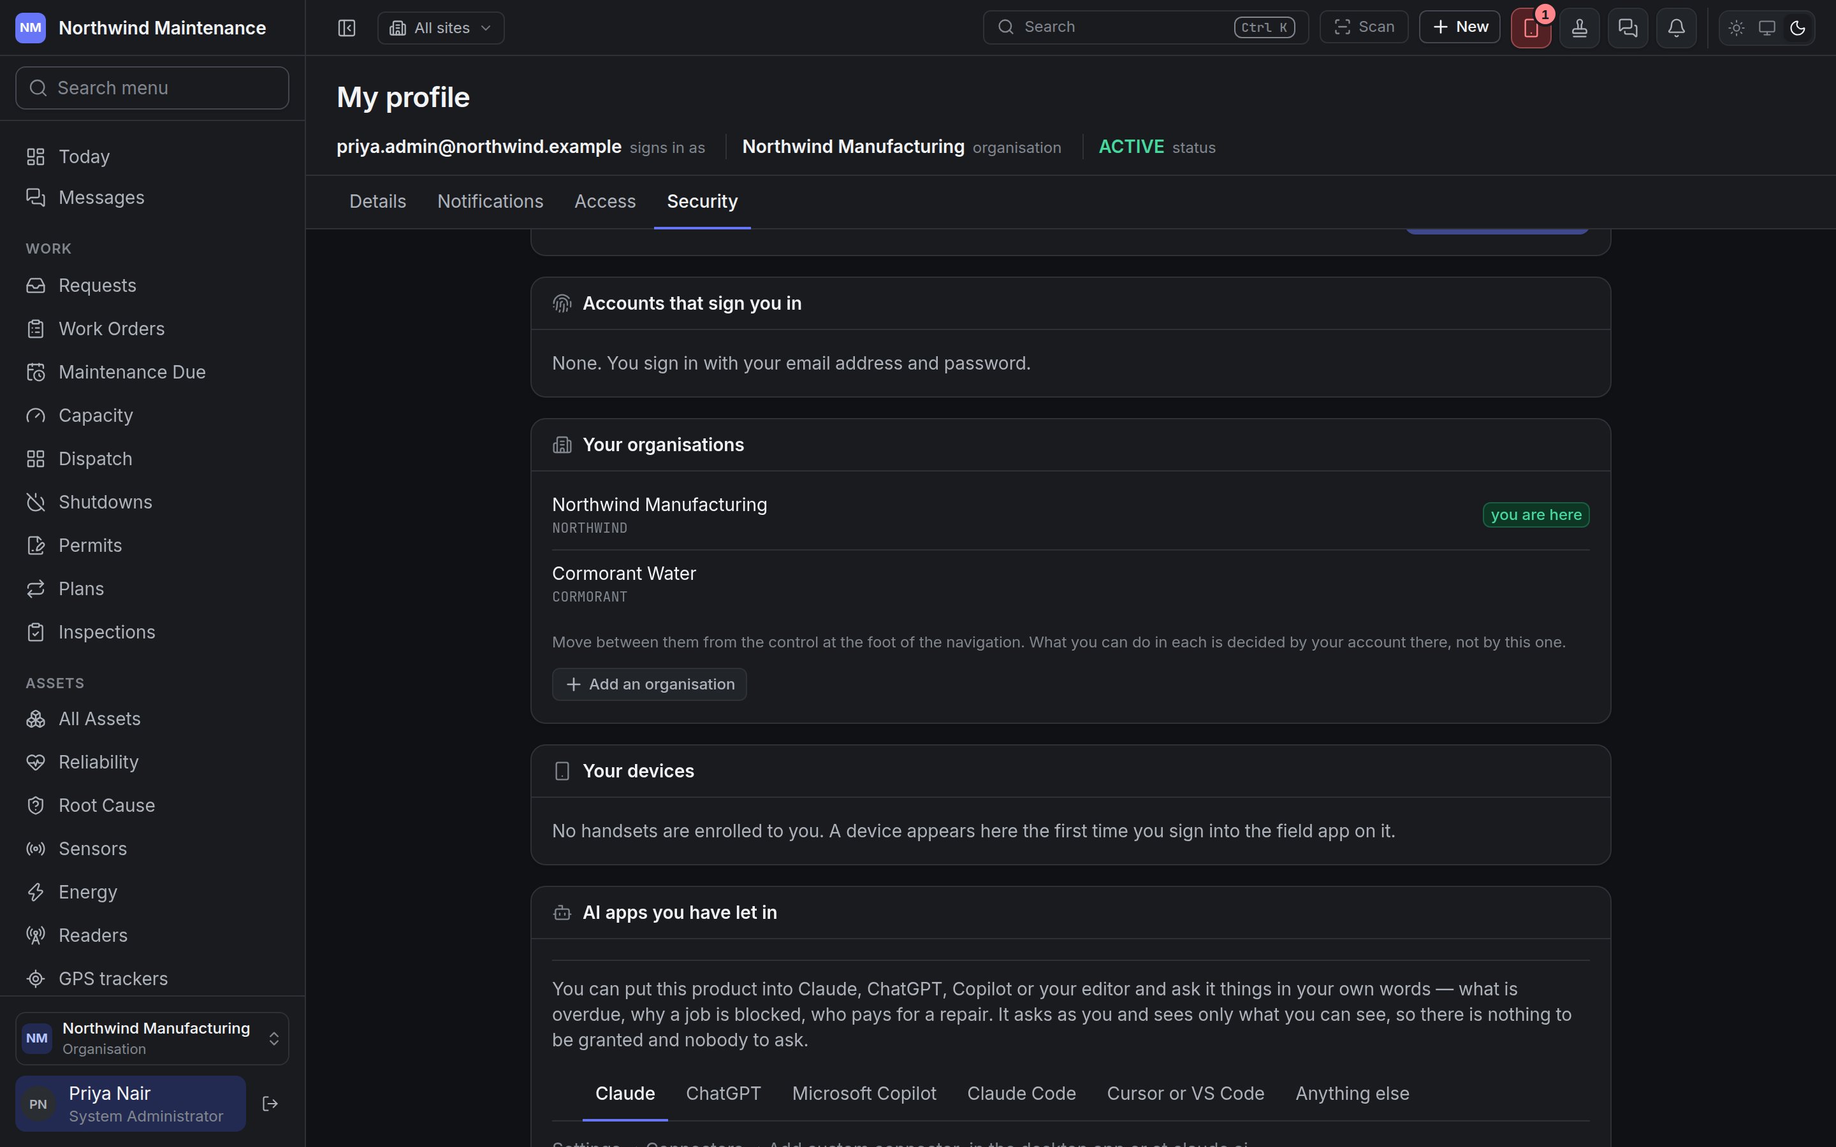Screen dimensions: 1836x1147
Task: Select the Microsoft Copilot tab
Action: [x=864, y=1093]
